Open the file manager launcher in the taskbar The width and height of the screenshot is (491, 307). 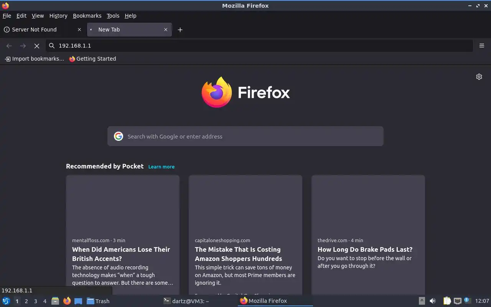tap(55, 301)
